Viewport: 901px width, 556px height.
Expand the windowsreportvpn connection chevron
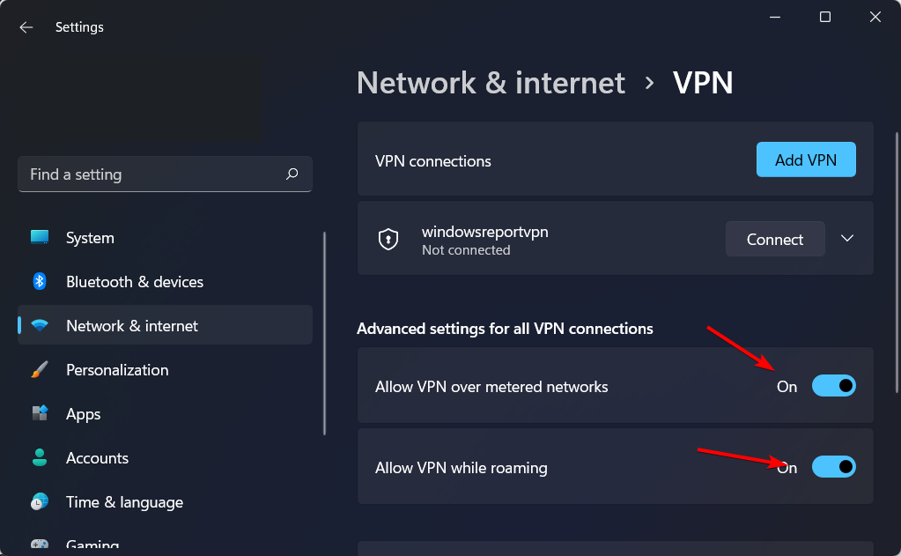coord(847,238)
